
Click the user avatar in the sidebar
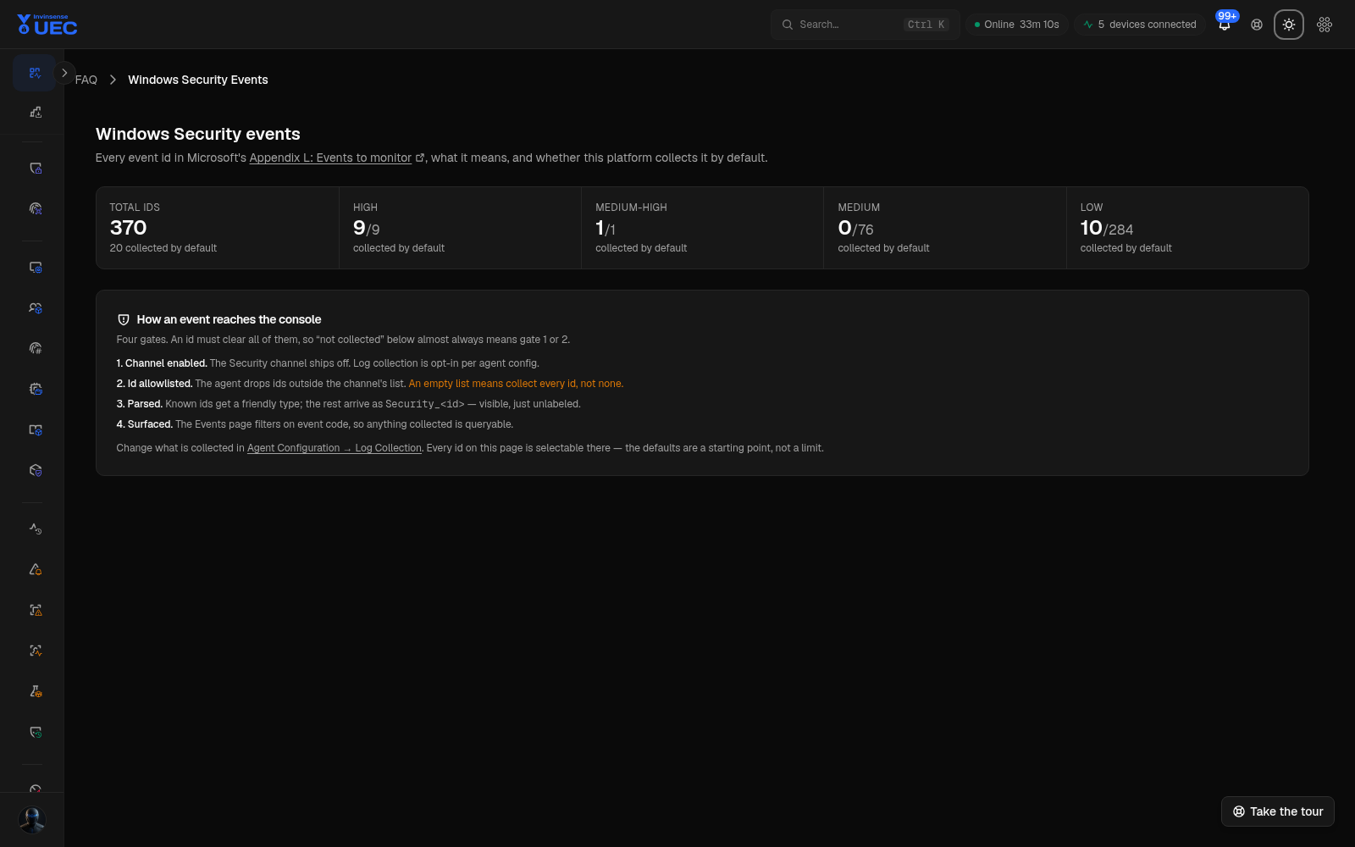point(32,819)
